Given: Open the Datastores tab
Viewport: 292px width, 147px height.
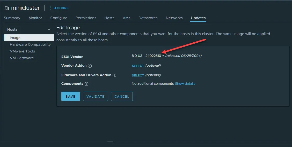Looking at the screenshot, I should [148, 18].
